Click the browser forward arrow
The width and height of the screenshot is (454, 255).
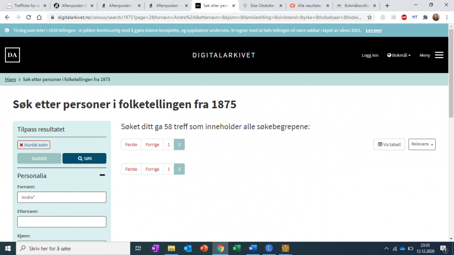pyautogui.click(x=18, y=17)
